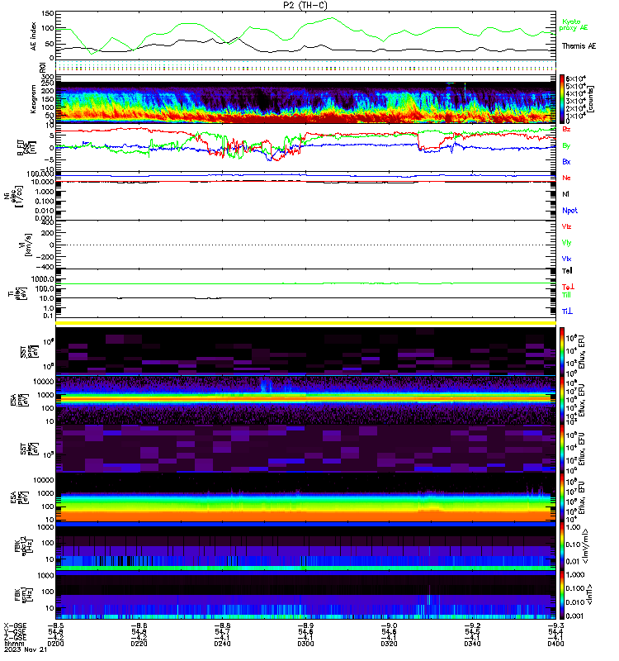Screen dimensions: 619x661
Task: Click inside the magnetic field Bx By Bz panel
Action: pyautogui.click(x=305, y=148)
